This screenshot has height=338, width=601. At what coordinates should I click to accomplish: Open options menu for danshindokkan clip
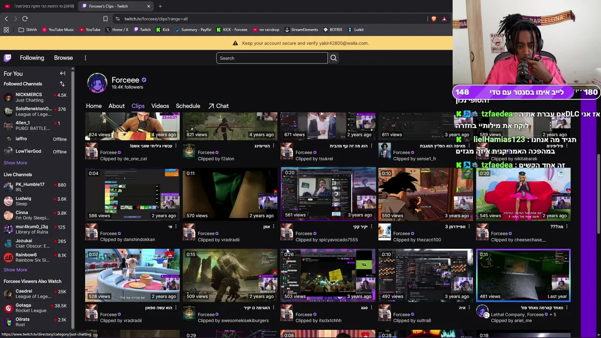coord(176,227)
